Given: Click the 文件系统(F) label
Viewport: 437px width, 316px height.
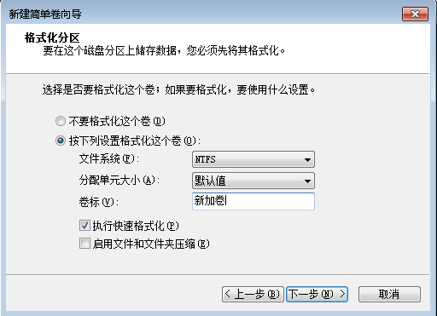Looking at the screenshot, I should 109,158.
